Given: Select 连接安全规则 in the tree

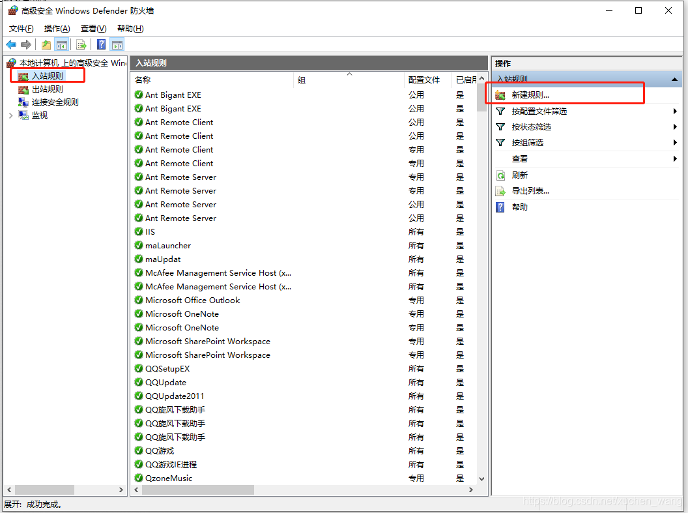Looking at the screenshot, I should click(x=55, y=102).
